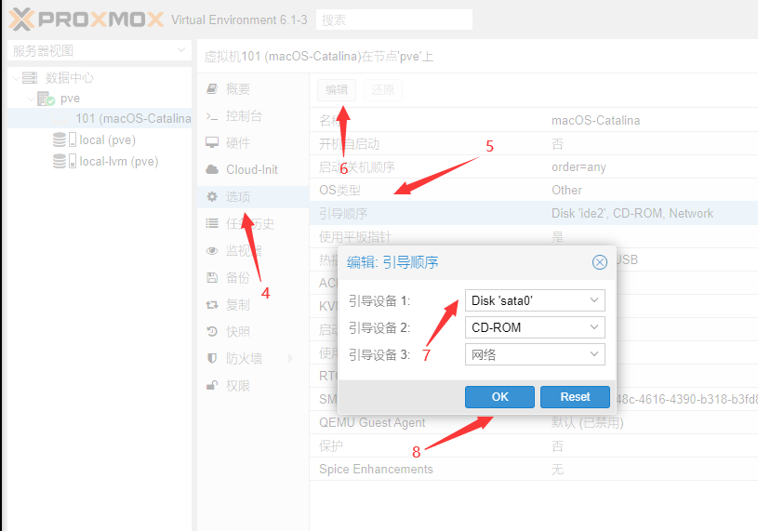Click the 编辑 edit toolbar button
The width and height of the screenshot is (758, 531).
coord(336,90)
